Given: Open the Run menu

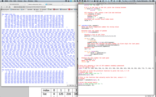Looking at the screenshot, I should pos(25,1).
